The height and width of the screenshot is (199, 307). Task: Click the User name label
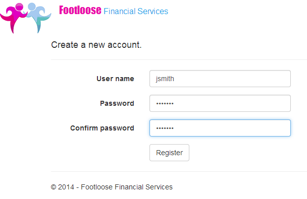pos(115,79)
